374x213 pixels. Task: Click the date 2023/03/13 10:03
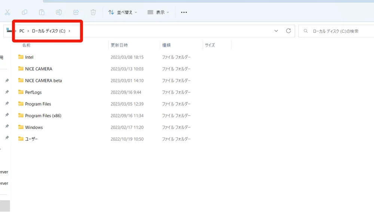pyautogui.click(x=127, y=69)
